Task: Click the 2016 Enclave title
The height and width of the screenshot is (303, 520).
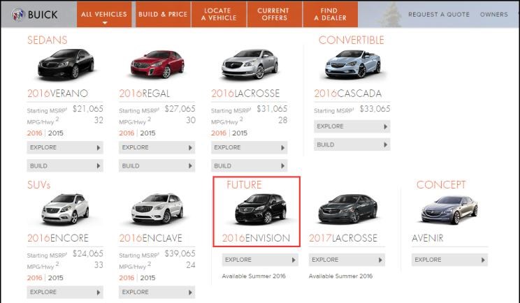Action: [x=151, y=238]
